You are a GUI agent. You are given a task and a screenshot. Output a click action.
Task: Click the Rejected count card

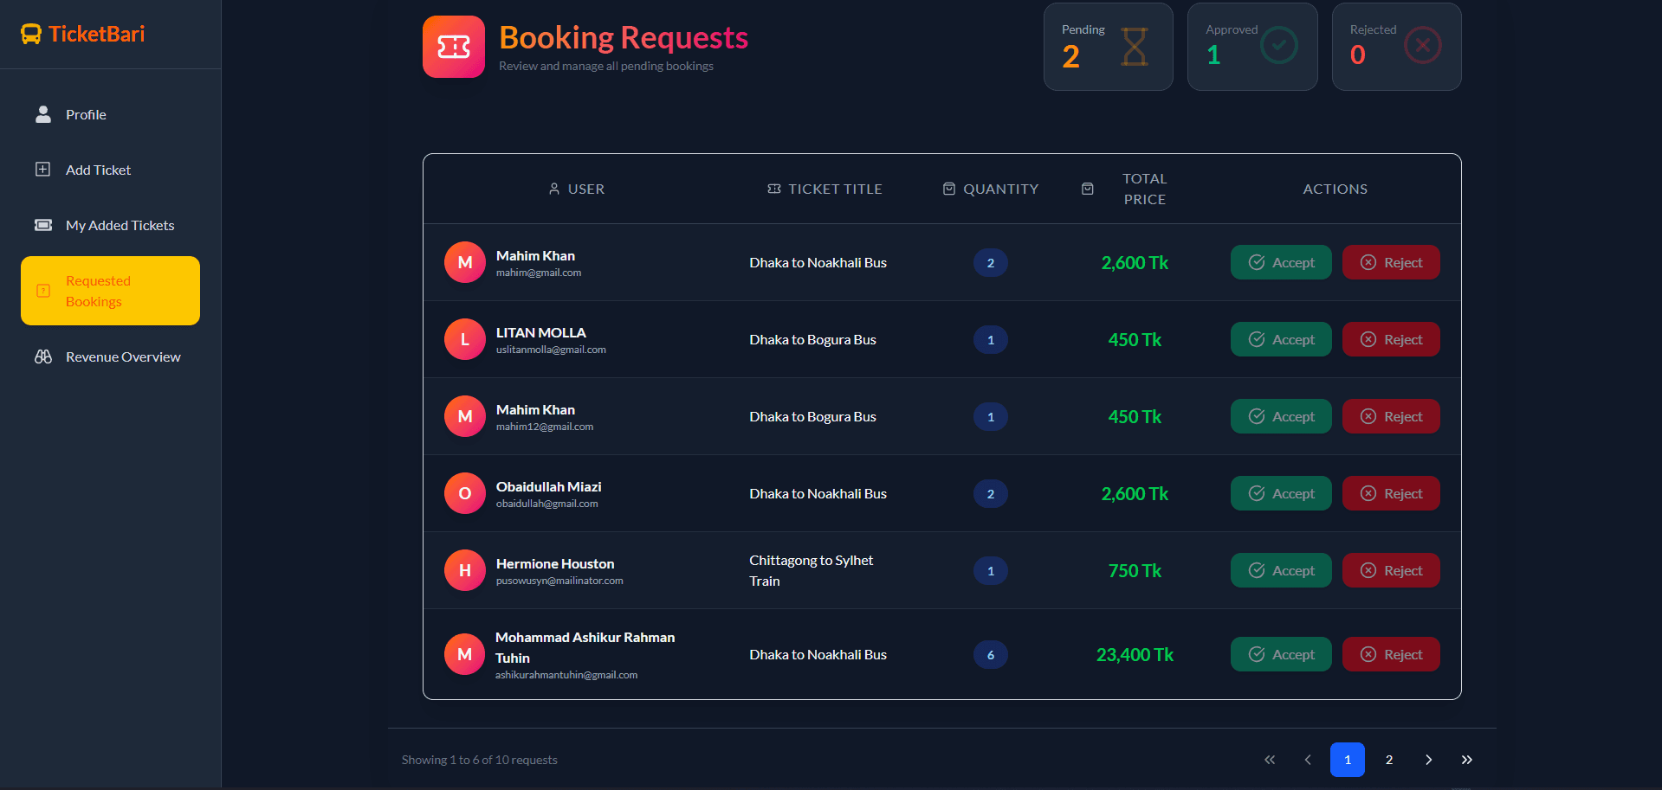coord(1397,47)
